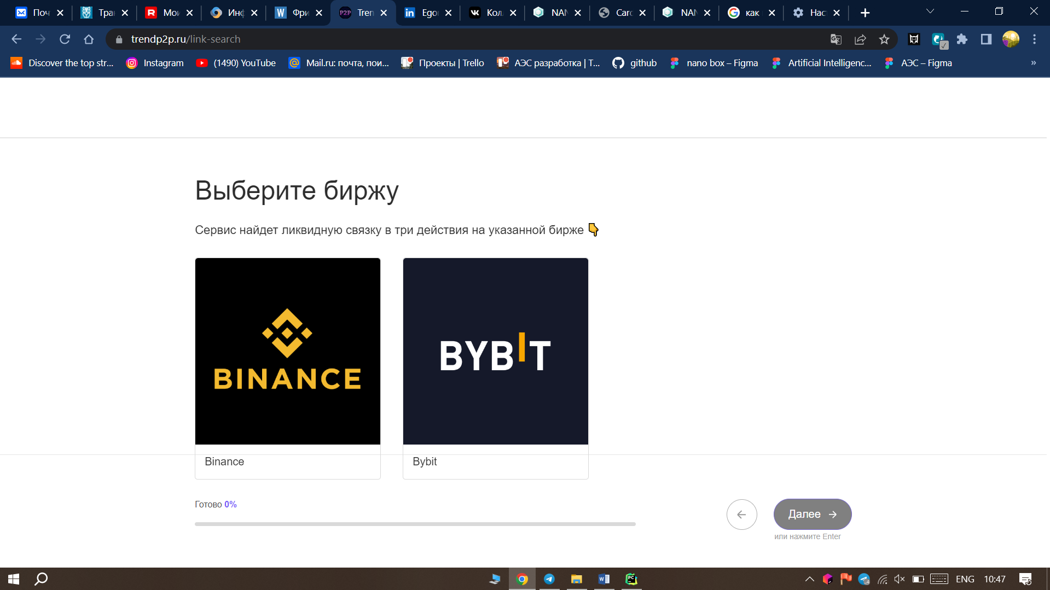The width and height of the screenshot is (1050, 590).
Task: Open АЭС – Figma bookmark
Action: point(918,63)
